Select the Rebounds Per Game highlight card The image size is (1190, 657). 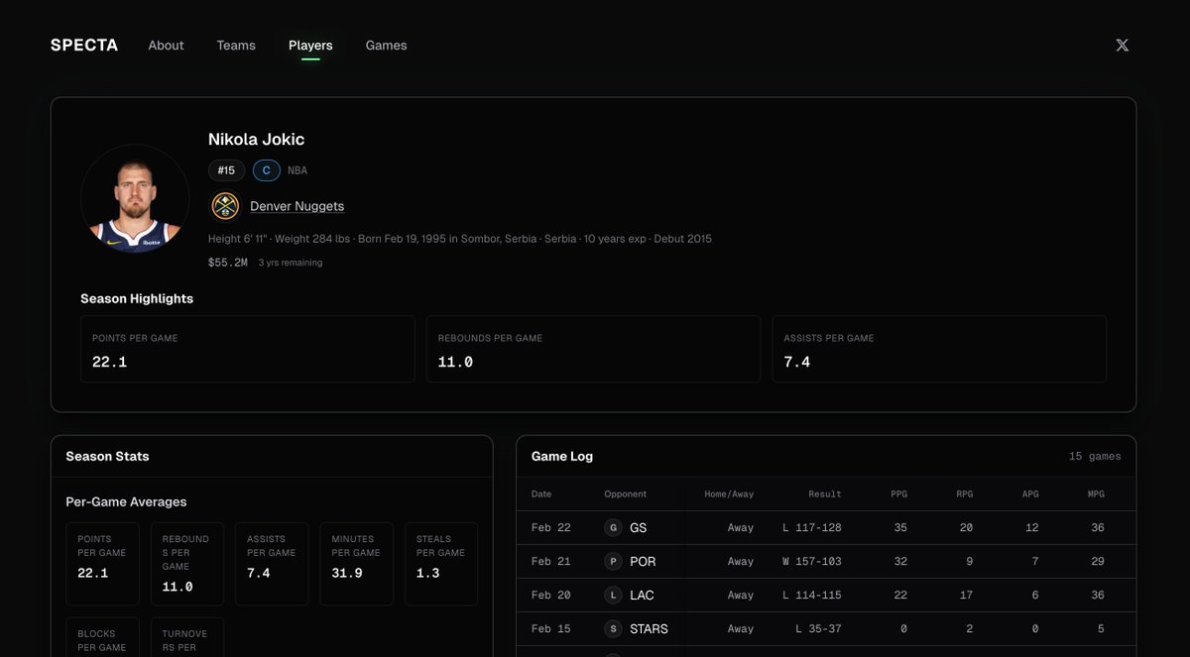click(x=593, y=349)
